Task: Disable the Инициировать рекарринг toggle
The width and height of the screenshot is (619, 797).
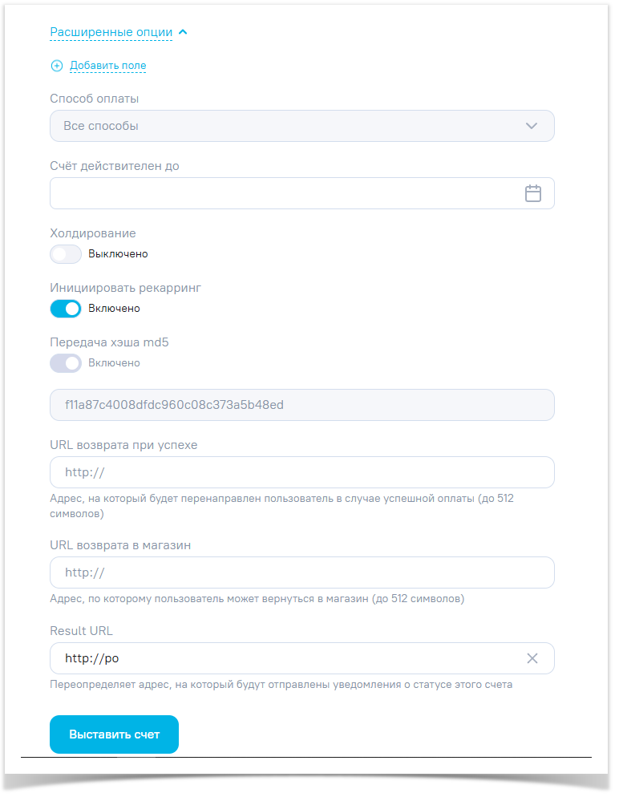Action: point(66,309)
